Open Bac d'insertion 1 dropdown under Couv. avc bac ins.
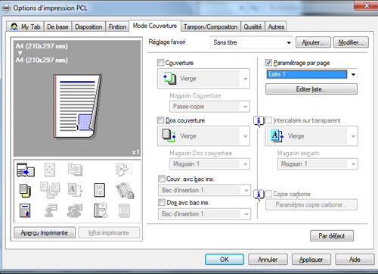 205,190
